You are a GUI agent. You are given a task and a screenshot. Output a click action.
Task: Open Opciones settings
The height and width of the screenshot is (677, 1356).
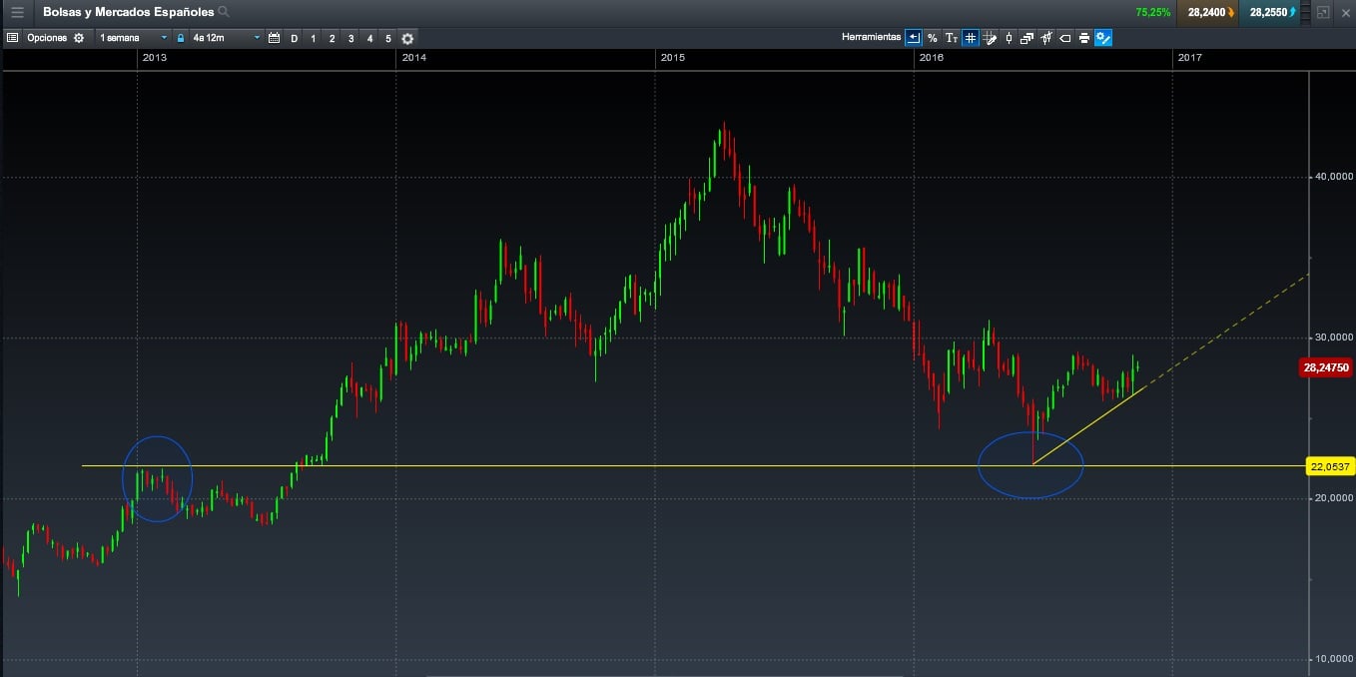pyautogui.click(x=56, y=38)
